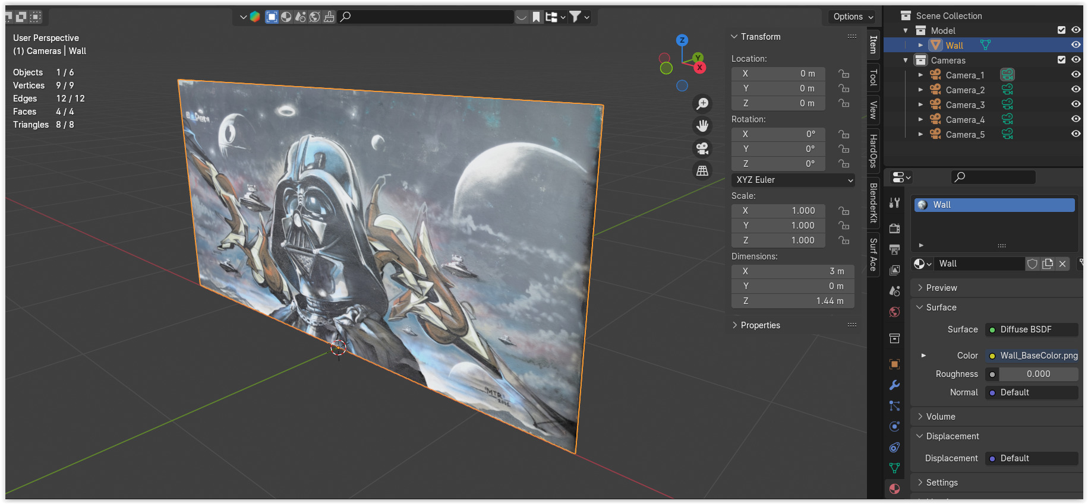Open the Object properties tab
The width and height of the screenshot is (1088, 504).
pyautogui.click(x=894, y=364)
